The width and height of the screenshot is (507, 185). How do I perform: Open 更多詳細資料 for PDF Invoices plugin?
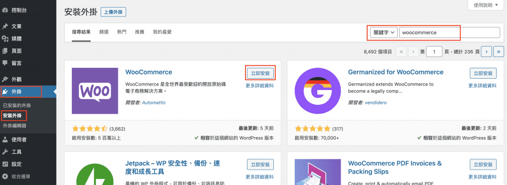pos(482,177)
